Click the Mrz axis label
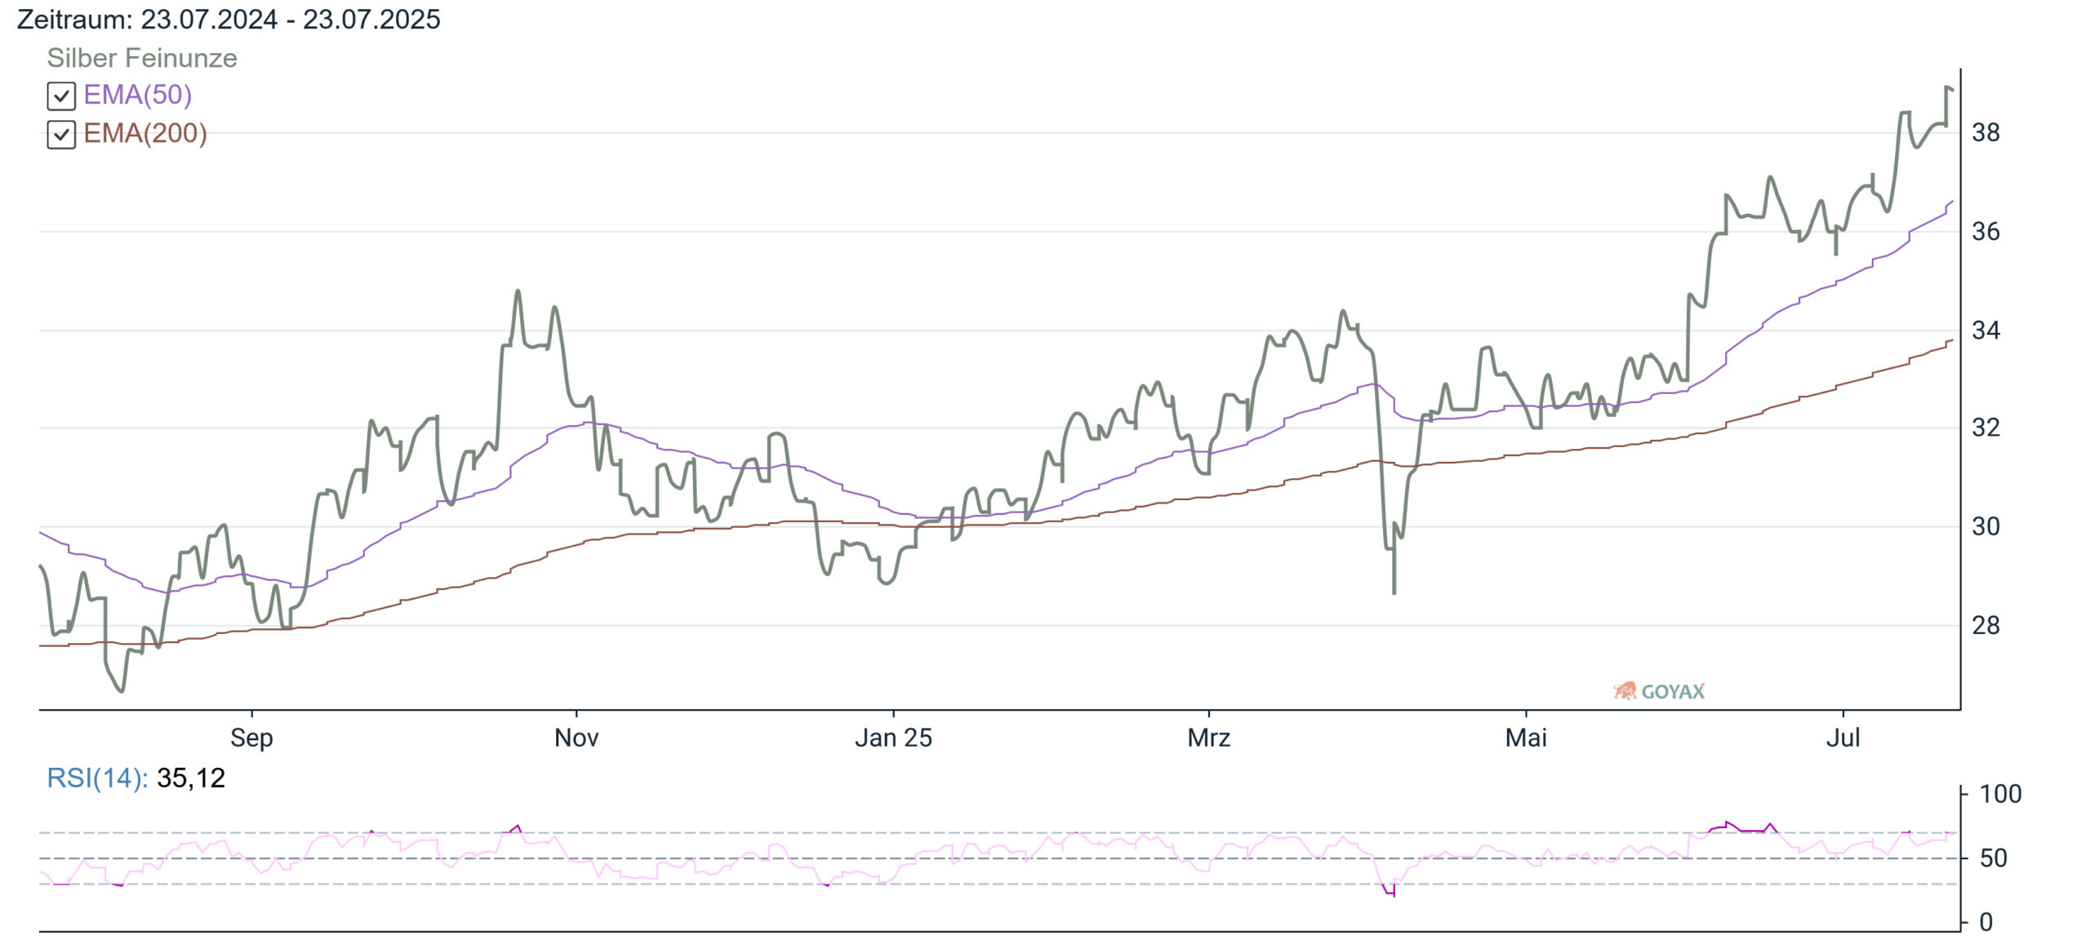 [x=1208, y=738]
